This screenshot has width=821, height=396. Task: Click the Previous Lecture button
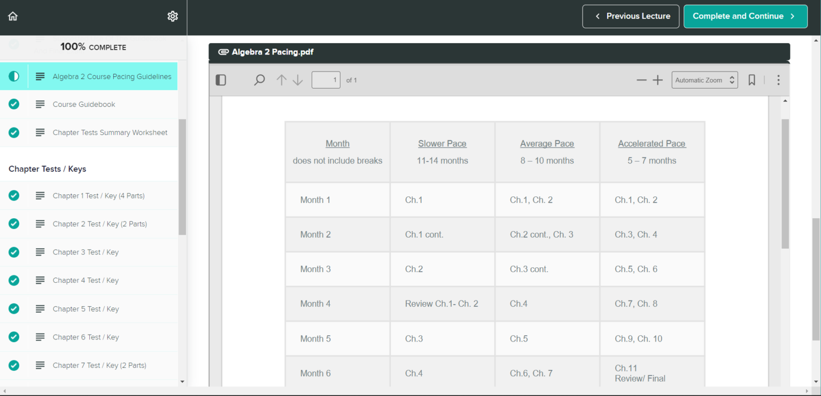pyautogui.click(x=631, y=16)
